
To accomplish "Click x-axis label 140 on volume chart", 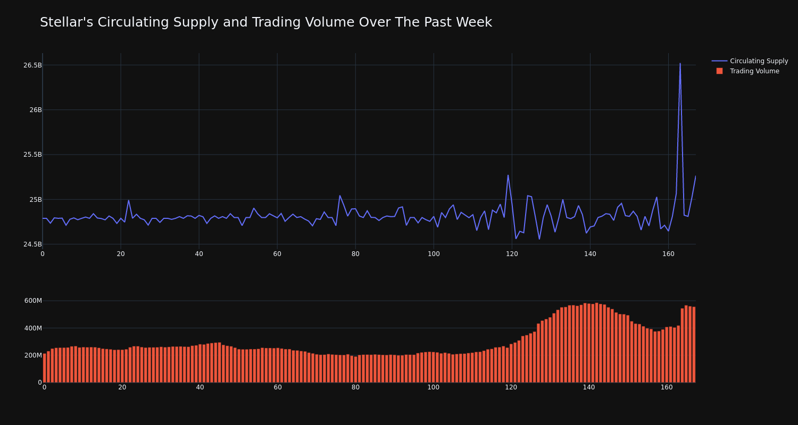I will point(589,387).
